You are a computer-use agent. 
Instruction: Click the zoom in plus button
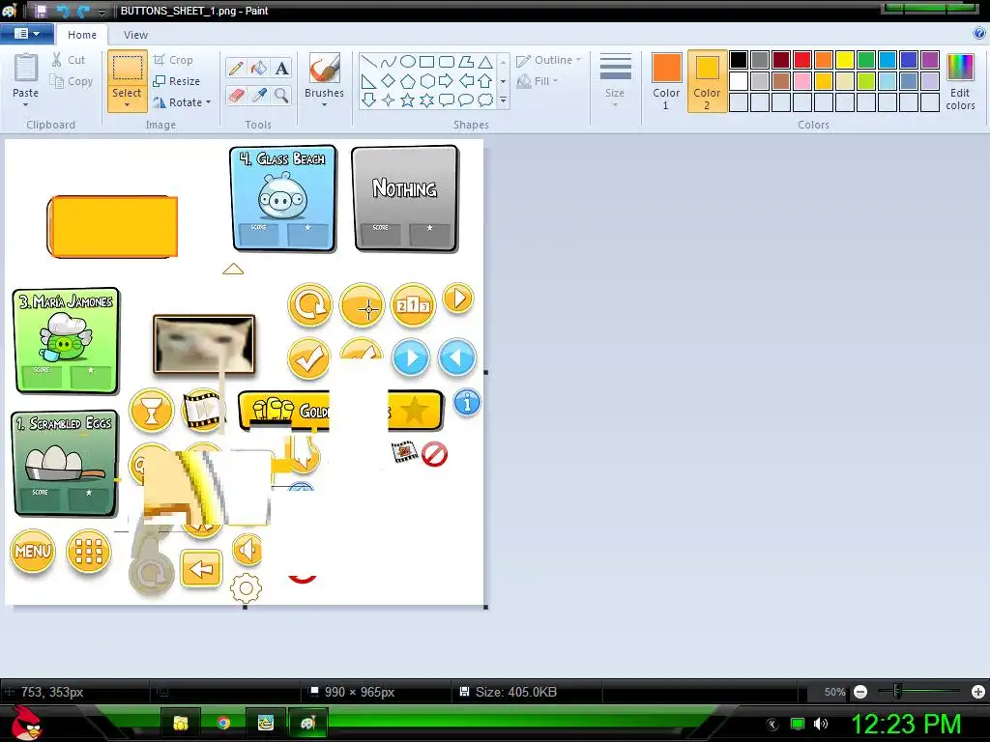click(978, 692)
